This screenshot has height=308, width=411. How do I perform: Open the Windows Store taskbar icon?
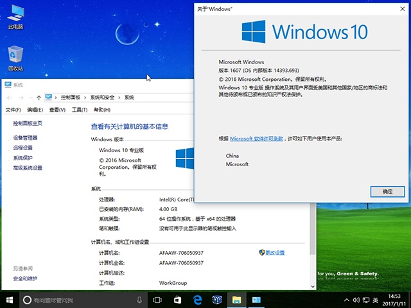[x=216, y=300]
